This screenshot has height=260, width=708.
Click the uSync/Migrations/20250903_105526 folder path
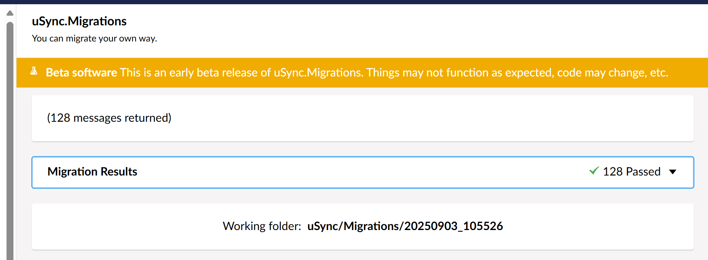click(x=405, y=226)
